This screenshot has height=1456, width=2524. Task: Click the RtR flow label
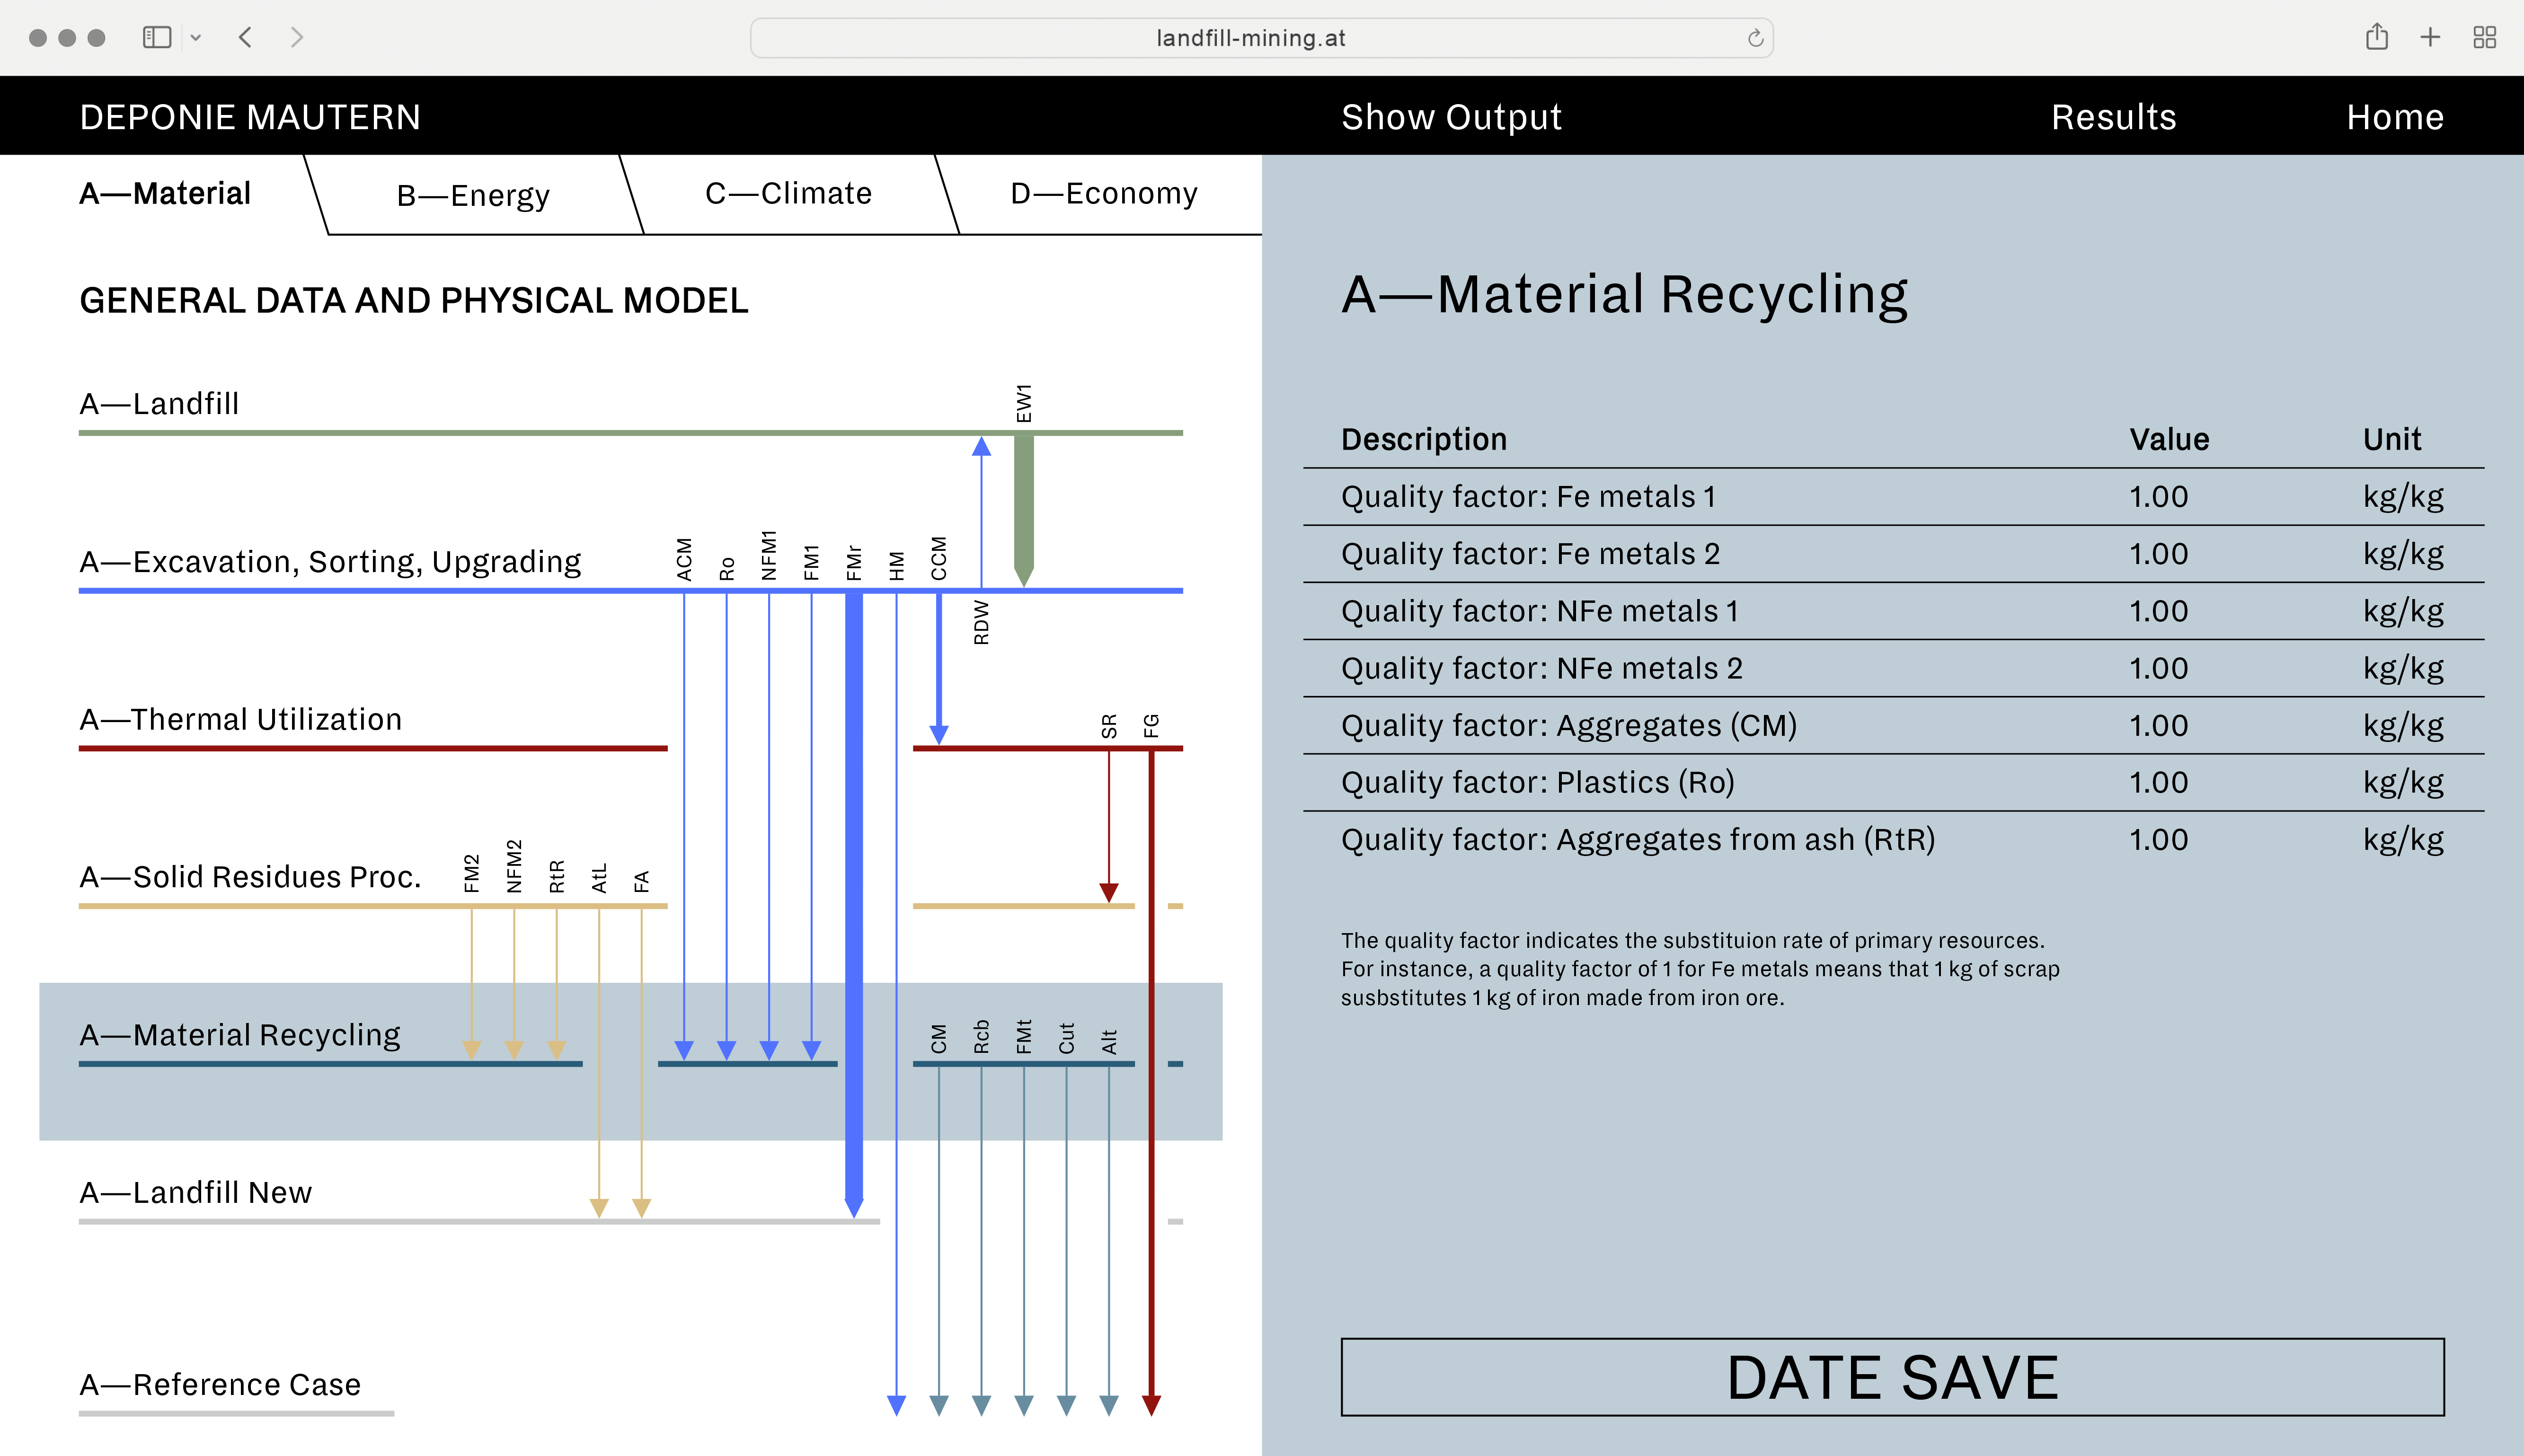[557, 876]
